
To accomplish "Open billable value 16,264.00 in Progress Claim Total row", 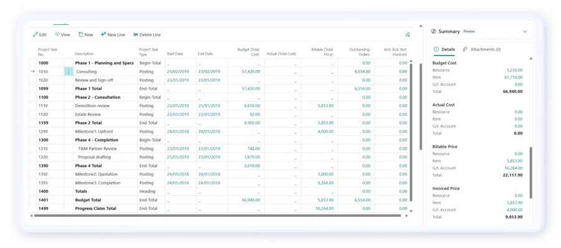I will tap(325, 209).
